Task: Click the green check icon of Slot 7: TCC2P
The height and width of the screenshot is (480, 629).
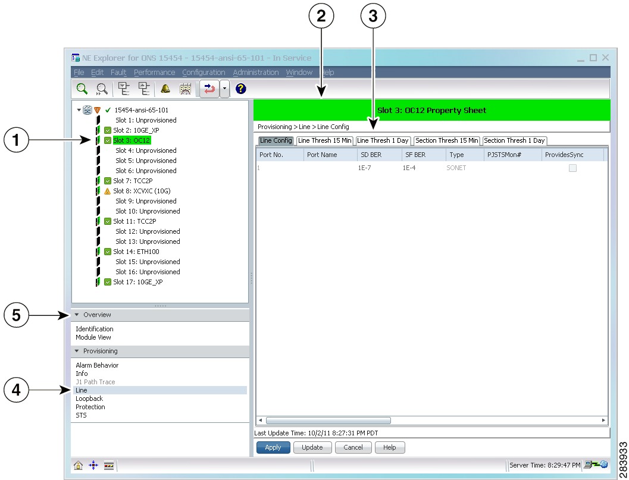Action: pyautogui.click(x=108, y=181)
